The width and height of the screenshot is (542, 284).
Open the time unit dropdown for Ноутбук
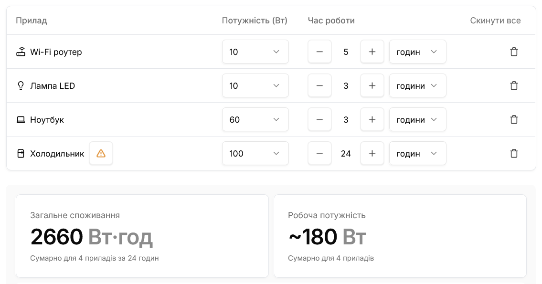tap(417, 119)
